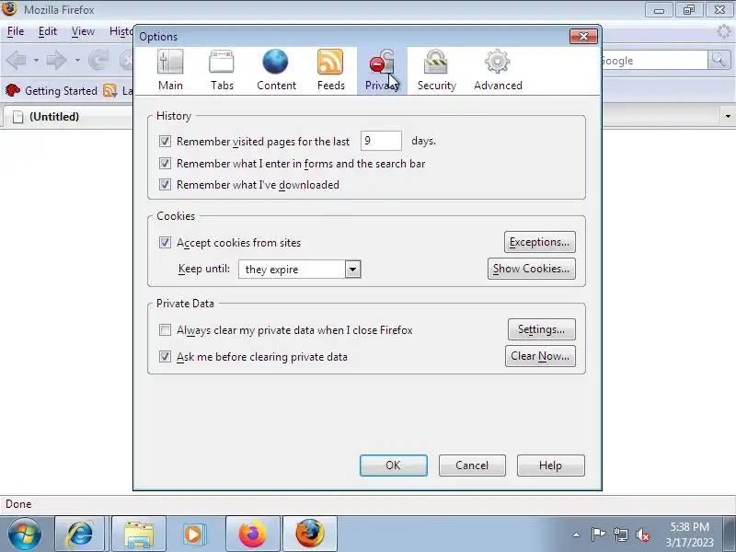Open Windows Start menu orb
Screen dimensions: 736x552
[x=25, y=535]
